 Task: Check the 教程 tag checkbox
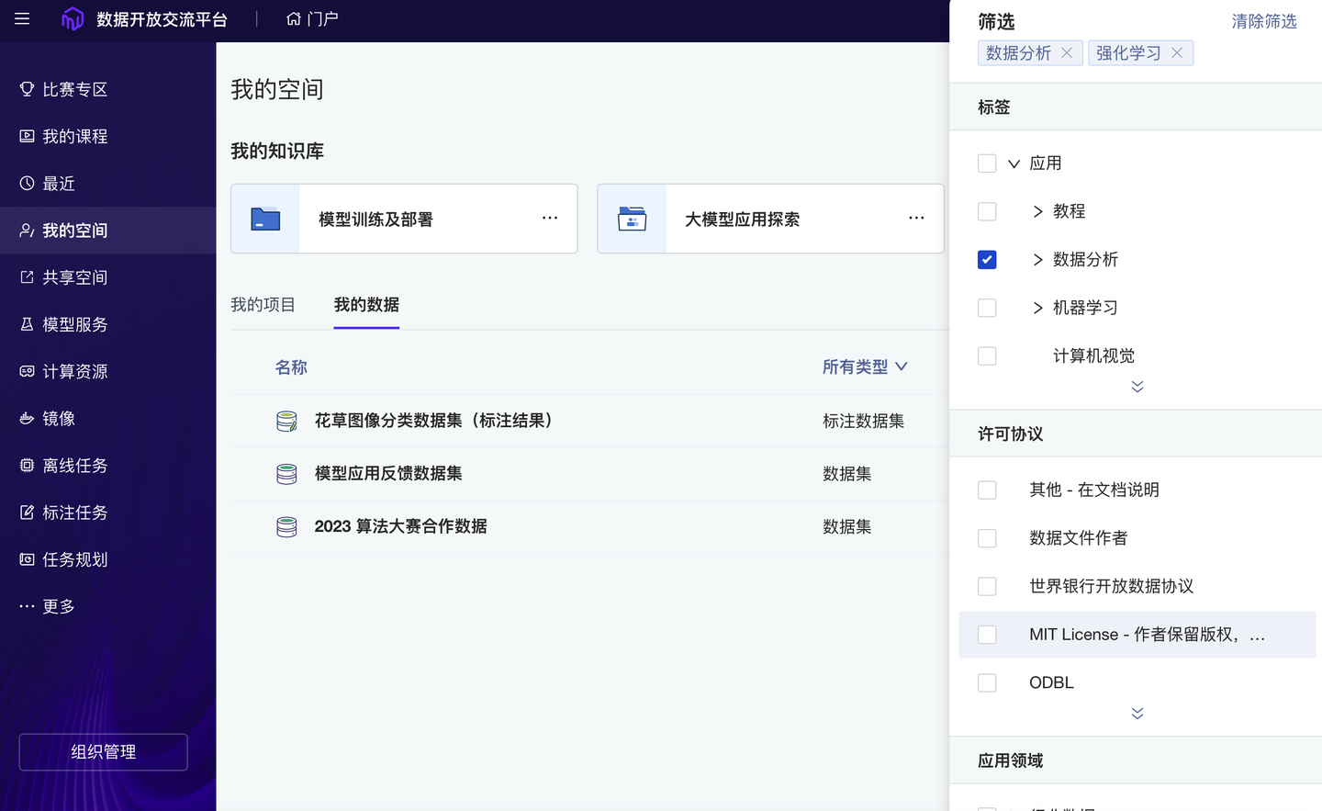(x=987, y=211)
